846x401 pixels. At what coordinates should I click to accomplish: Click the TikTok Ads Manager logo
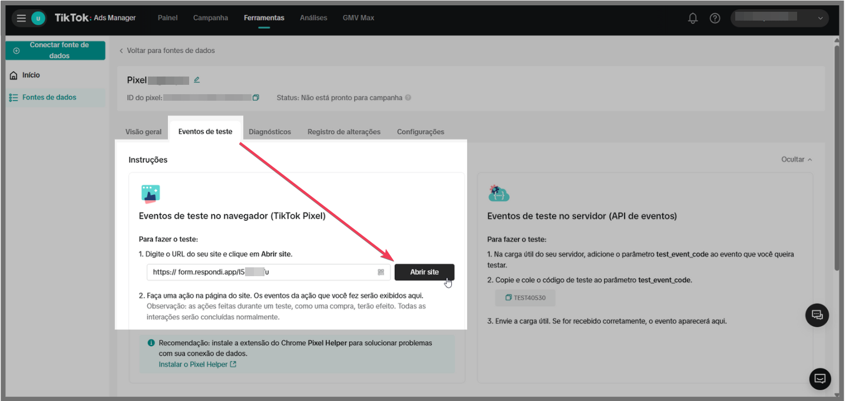pyautogui.click(x=95, y=18)
